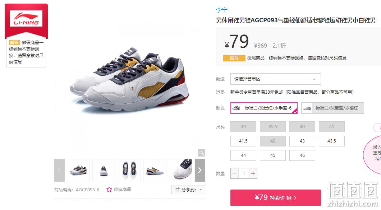Image resolution: width=381 pixels, height=210 pixels.
Task: Open the 请选择省市区 delivery dropdown
Action: [x=276, y=79]
